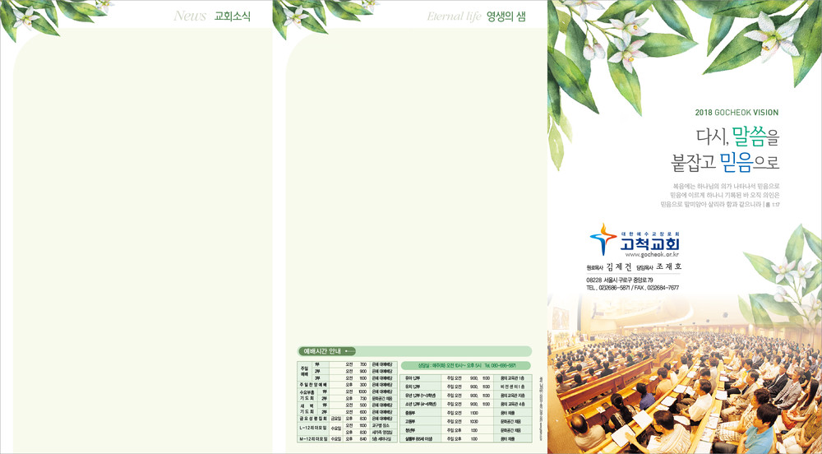Select the 금요성령집회 row in worship table
The image size is (822, 454).
[x=347, y=418]
